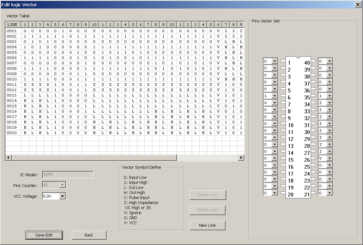This screenshot has height=245, width=363.
Task: Open pin 7 dropdown showing G
Action: pyautogui.click(x=274, y=102)
